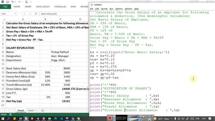
Task: Select the Gross Salary value 14400
Action: tap(60, 89)
